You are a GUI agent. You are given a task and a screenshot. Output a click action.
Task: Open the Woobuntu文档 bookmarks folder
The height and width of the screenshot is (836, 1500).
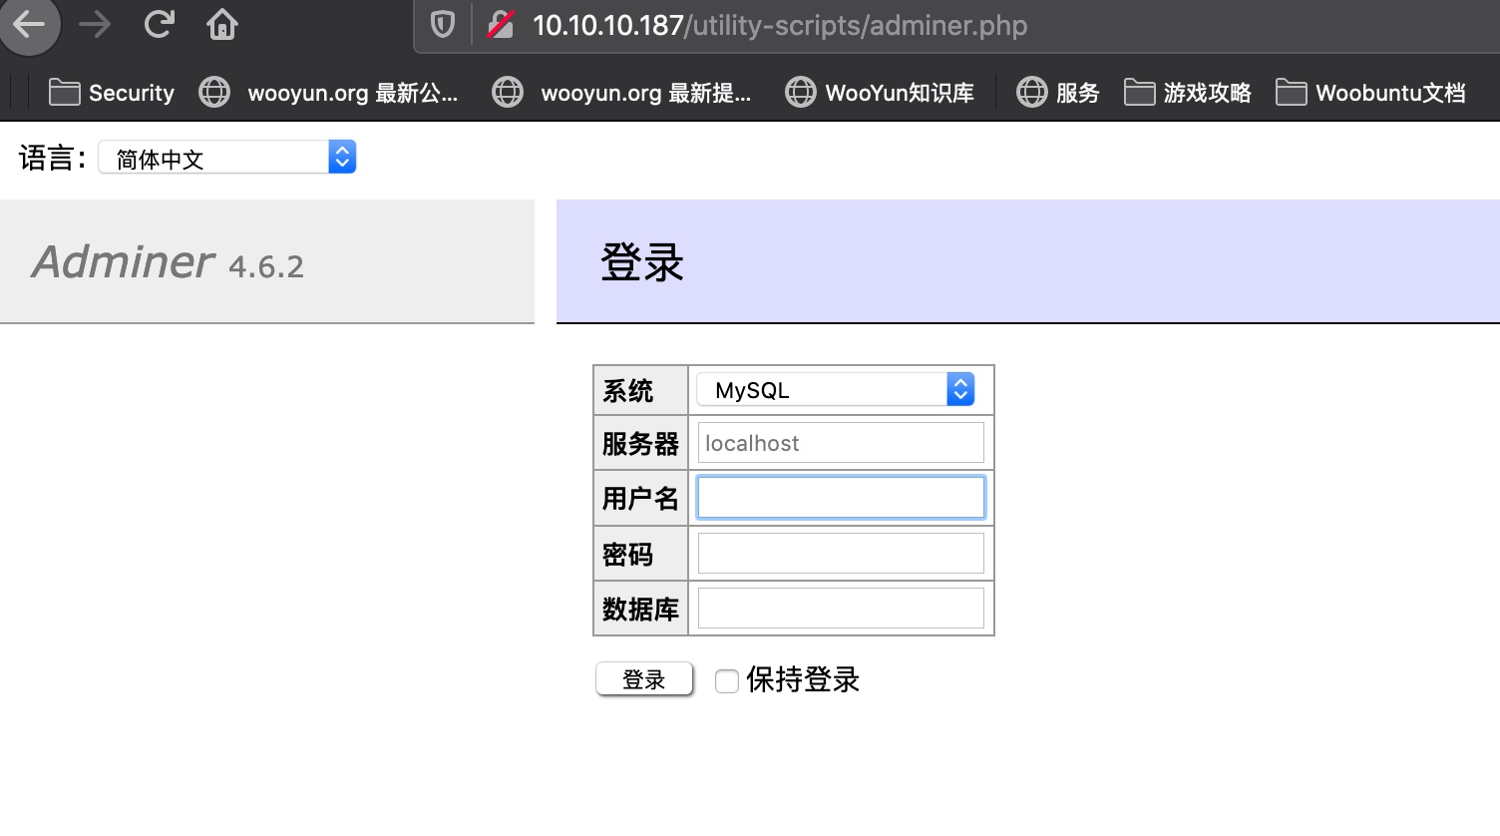coord(1370,93)
